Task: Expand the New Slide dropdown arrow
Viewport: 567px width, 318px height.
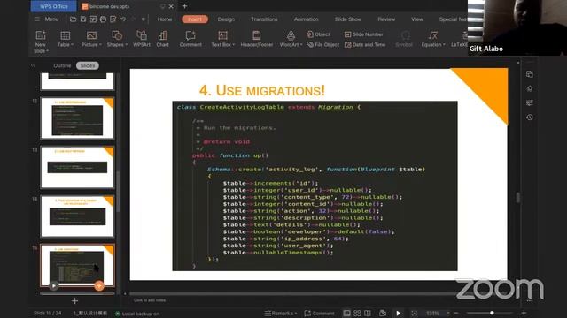Action: pos(47,51)
